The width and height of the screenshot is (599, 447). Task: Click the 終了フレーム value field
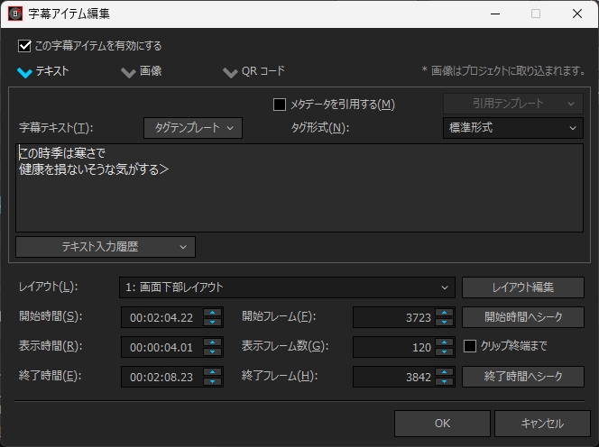393,377
